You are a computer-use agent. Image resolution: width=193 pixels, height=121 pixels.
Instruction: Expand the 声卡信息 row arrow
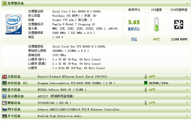tap(187, 116)
